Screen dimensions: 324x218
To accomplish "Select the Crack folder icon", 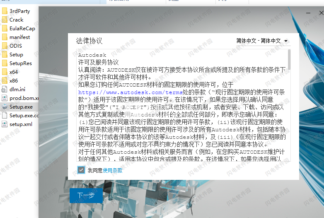I will pyautogui.click(x=4, y=19).
